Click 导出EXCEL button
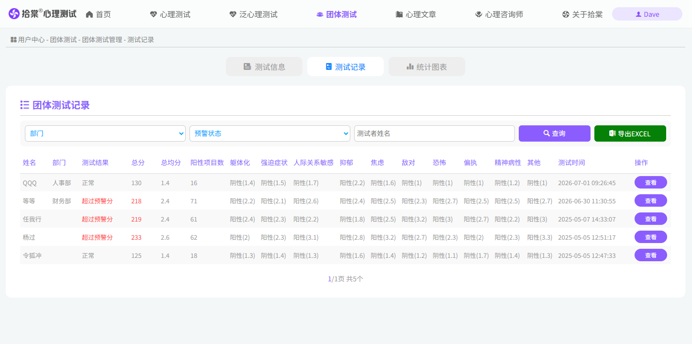692x344 pixels. [x=630, y=133]
